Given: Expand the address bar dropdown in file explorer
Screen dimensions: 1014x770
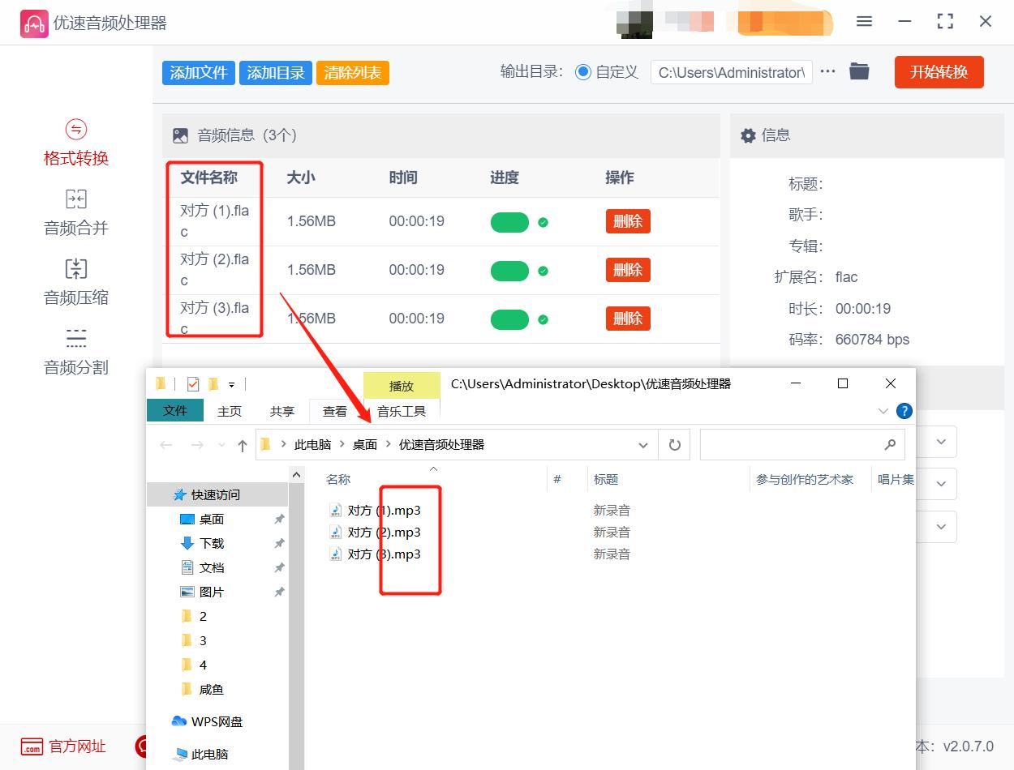Looking at the screenshot, I should click(643, 444).
